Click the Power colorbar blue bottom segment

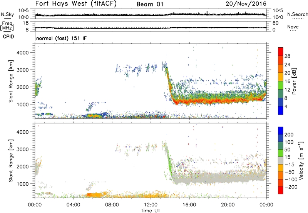pyautogui.click(x=281, y=110)
